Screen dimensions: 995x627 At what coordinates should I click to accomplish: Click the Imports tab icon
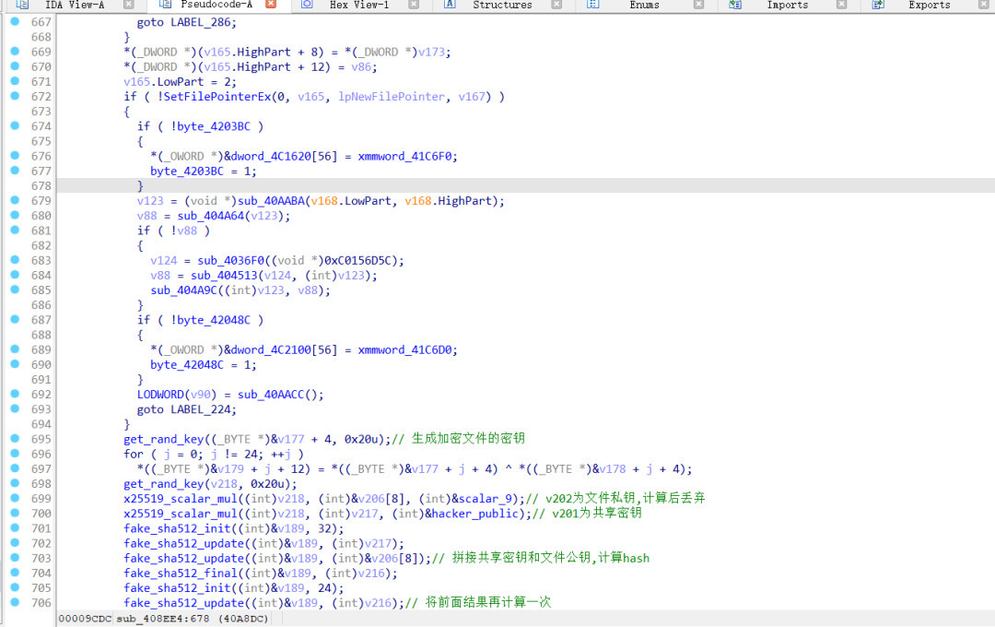(x=735, y=5)
